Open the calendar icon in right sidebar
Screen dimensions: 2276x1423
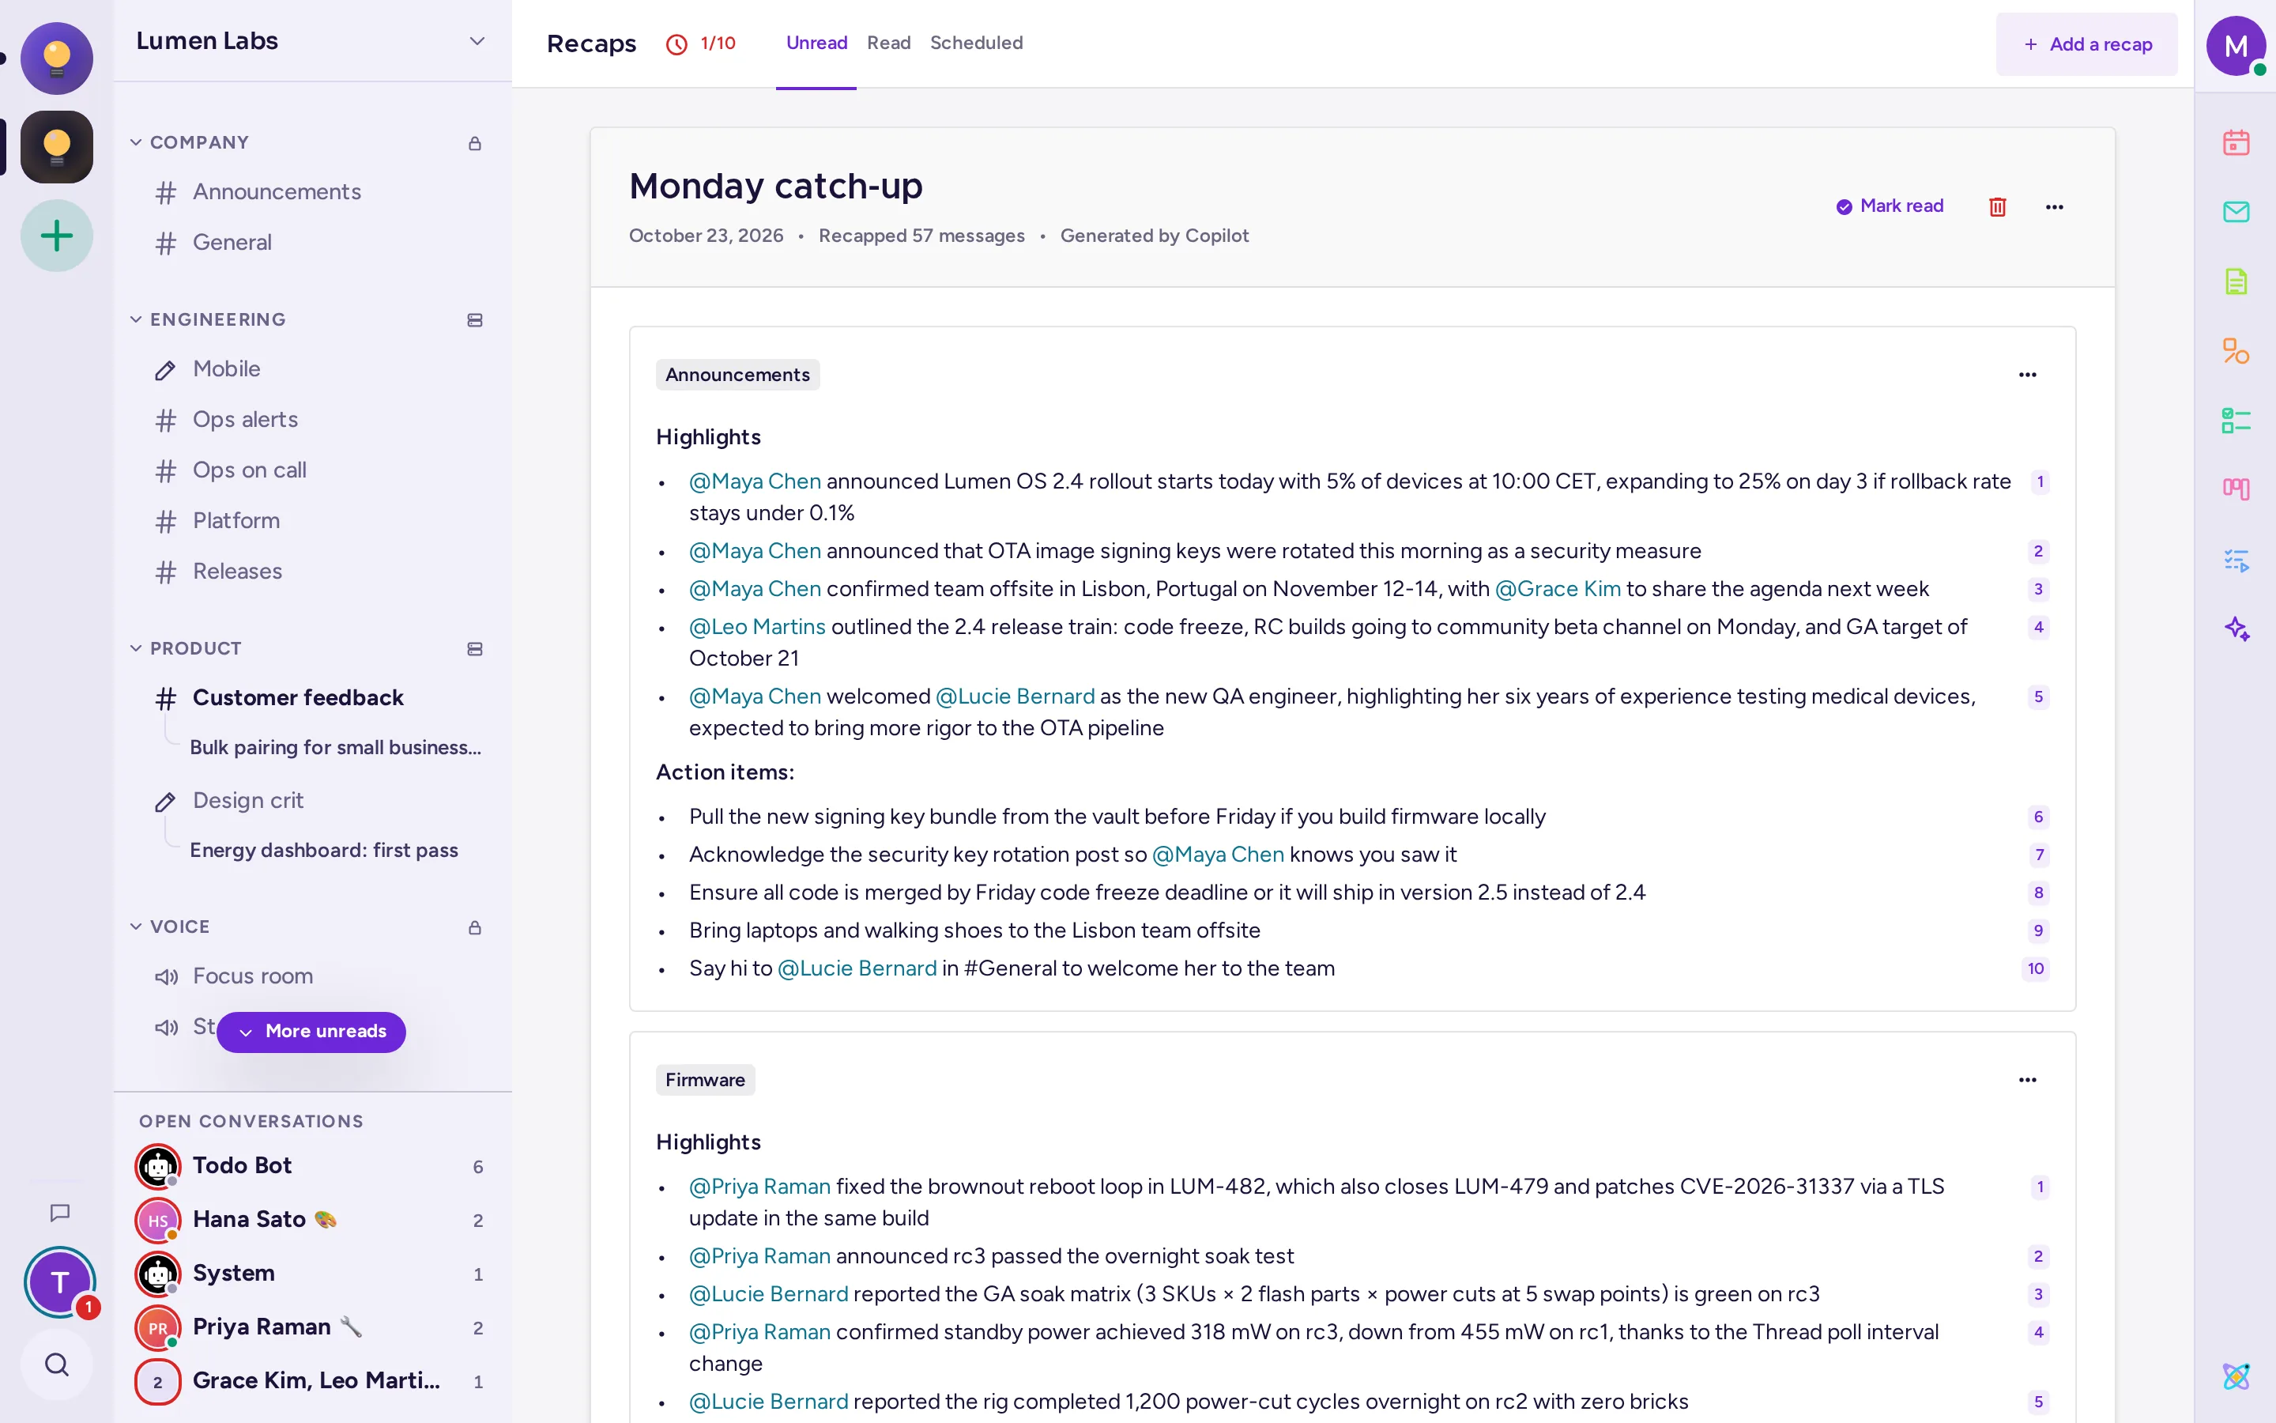pos(2236,143)
